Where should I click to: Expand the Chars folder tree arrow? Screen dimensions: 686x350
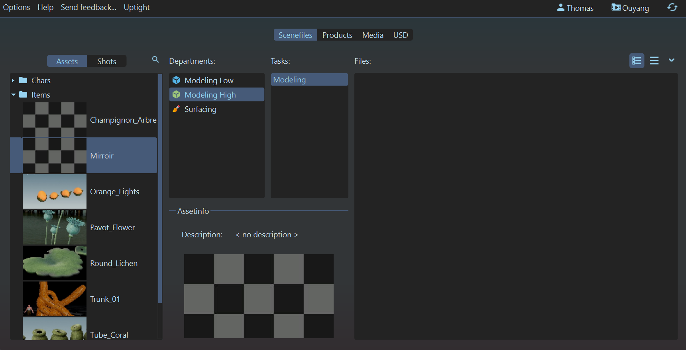pos(13,80)
